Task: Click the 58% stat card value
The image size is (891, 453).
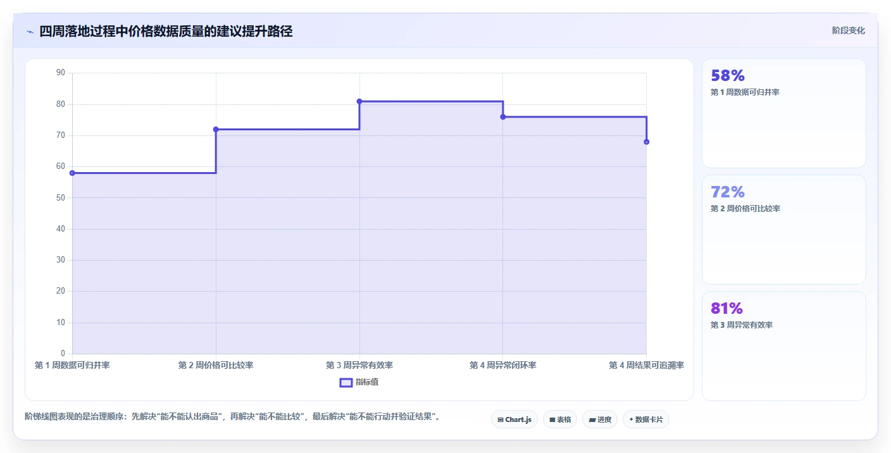Action: click(x=728, y=76)
